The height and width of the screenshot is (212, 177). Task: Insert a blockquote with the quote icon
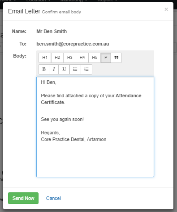pyautogui.click(x=117, y=58)
